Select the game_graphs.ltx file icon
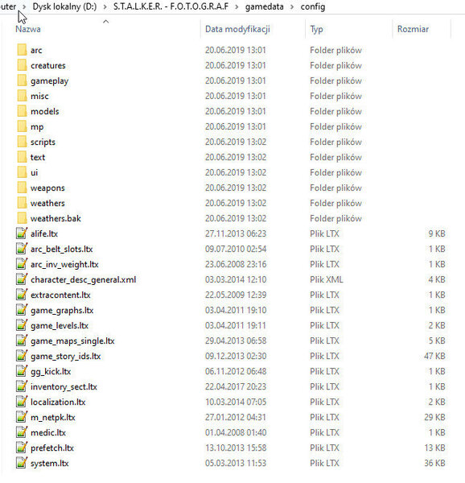The width and height of the screenshot is (465, 483). (x=22, y=310)
